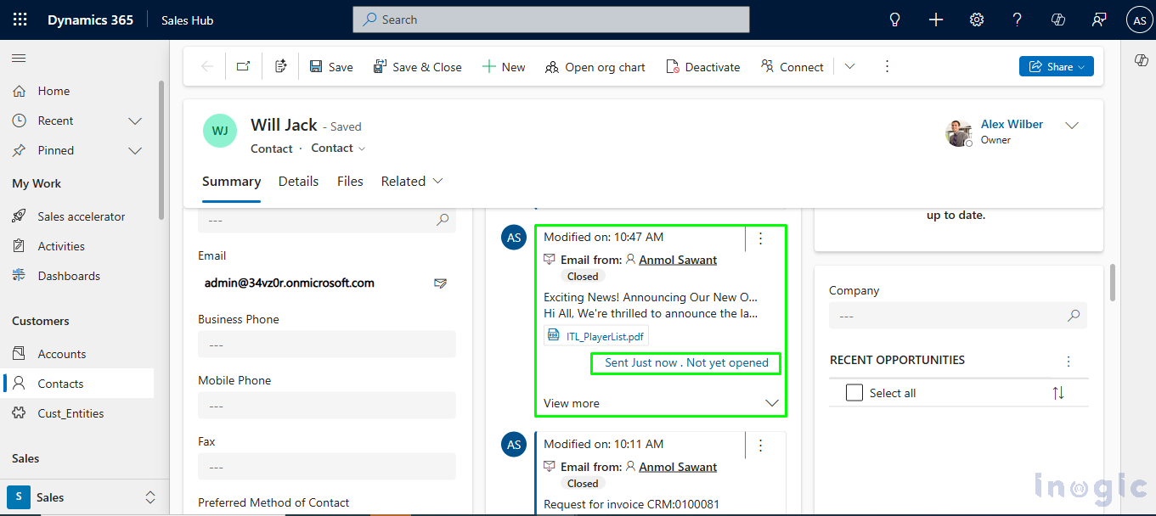Click the sidebar vertical scrollbar

161,151
